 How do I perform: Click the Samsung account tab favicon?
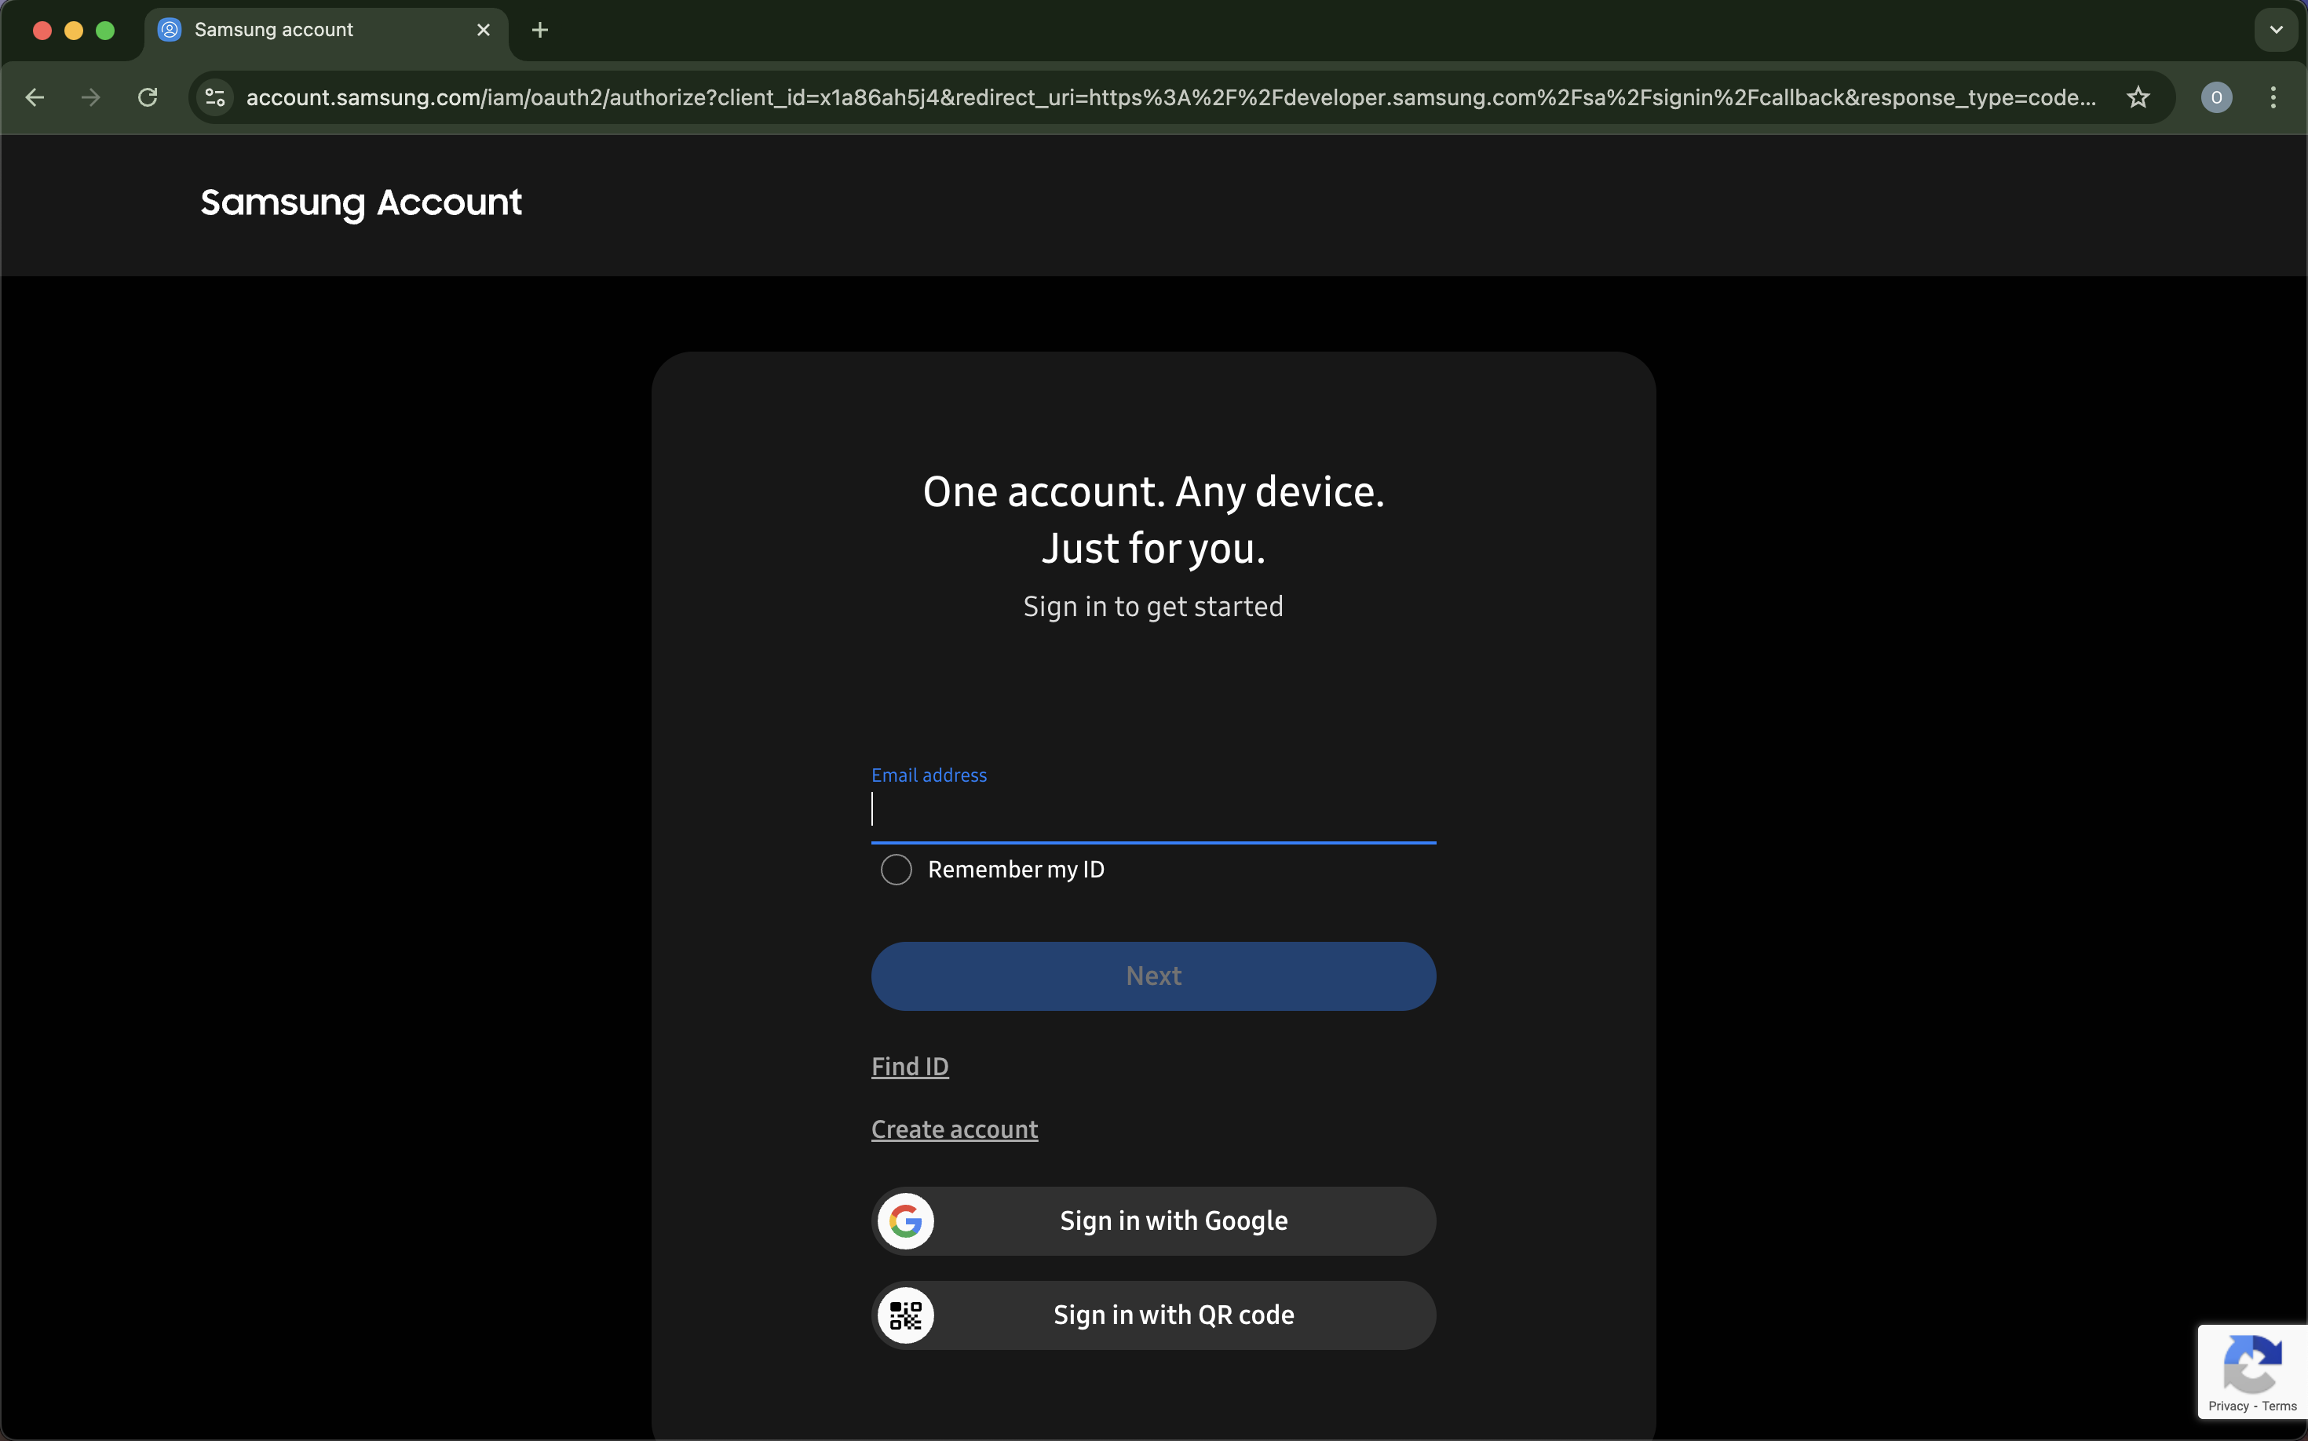tap(170, 30)
